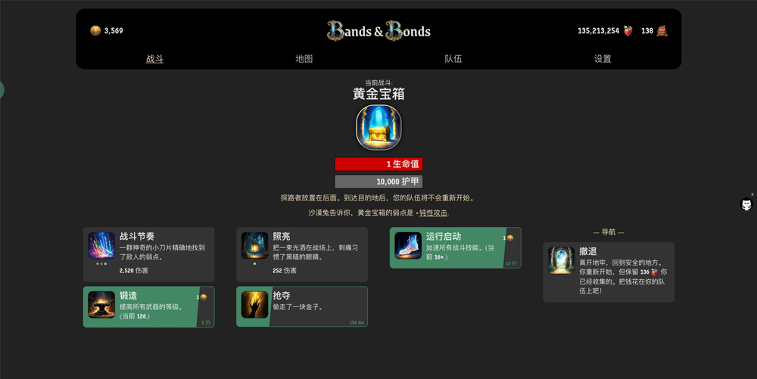Screen dimensions: 757x379
Task: Follow the 钝性攻击 weakness link
Action: (x=433, y=213)
